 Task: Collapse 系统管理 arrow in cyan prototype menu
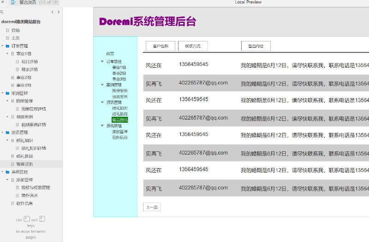click(x=102, y=126)
